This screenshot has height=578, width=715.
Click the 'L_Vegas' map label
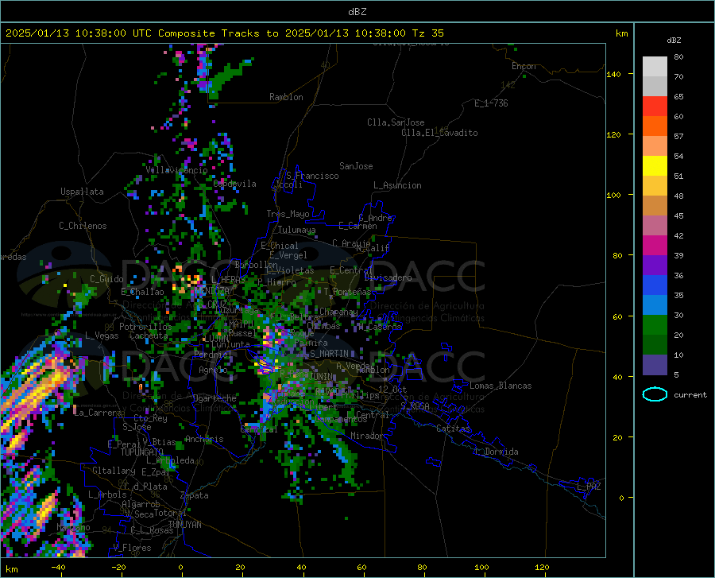[102, 336]
